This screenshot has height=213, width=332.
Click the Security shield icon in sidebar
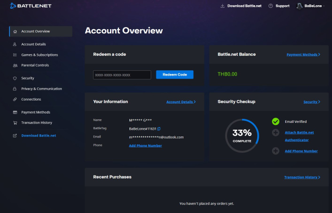point(15,78)
